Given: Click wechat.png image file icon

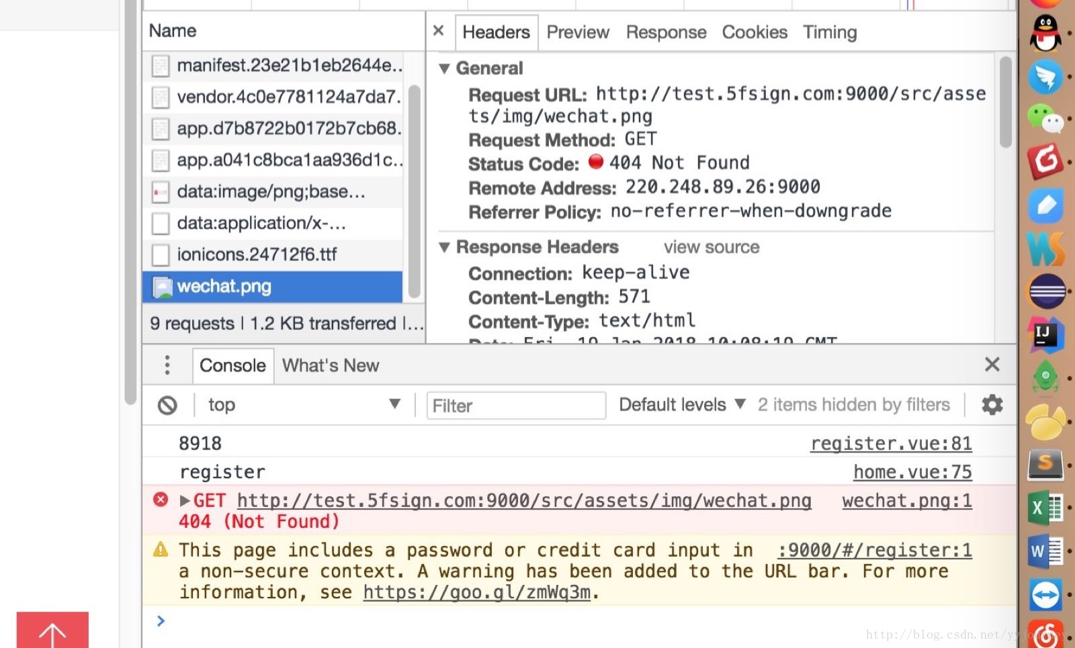Looking at the screenshot, I should [x=162, y=287].
